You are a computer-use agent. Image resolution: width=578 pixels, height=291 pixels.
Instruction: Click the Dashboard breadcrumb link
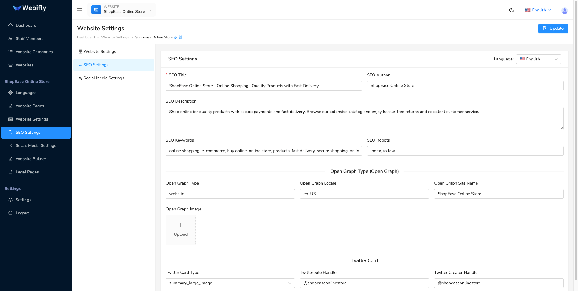click(x=86, y=37)
